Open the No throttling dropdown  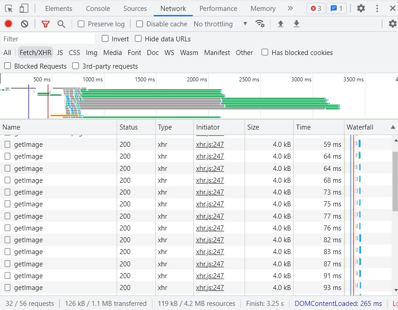tap(220, 24)
